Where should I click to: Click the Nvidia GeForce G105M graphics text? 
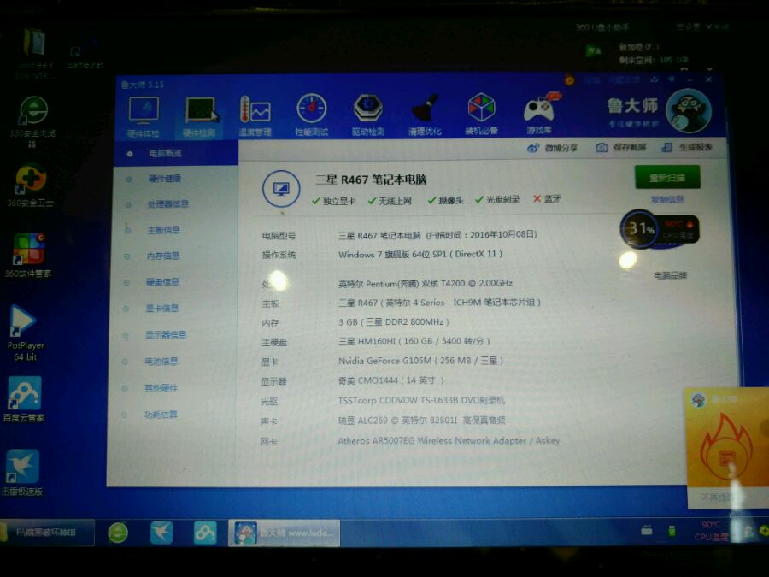(x=420, y=361)
